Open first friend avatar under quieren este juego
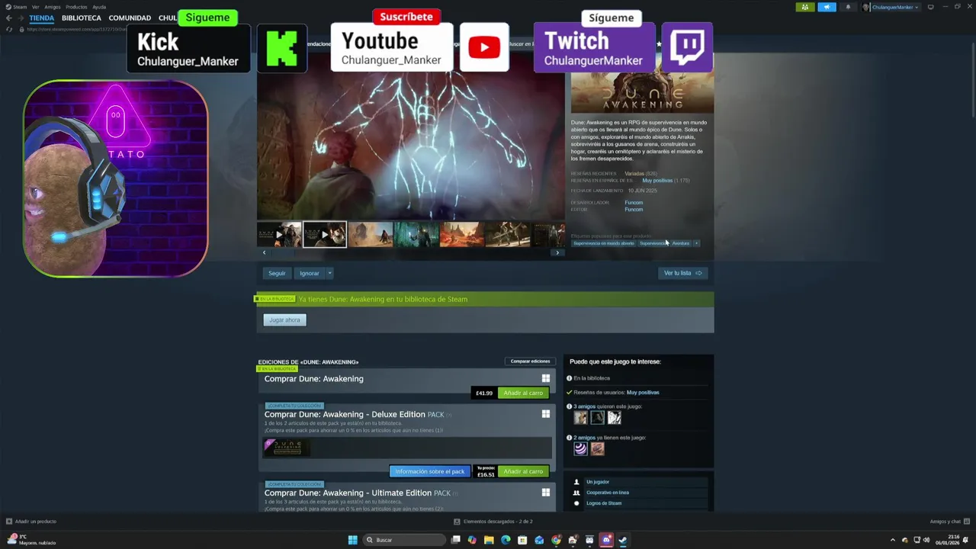The width and height of the screenshot is (976, 549). coord(581,418)
